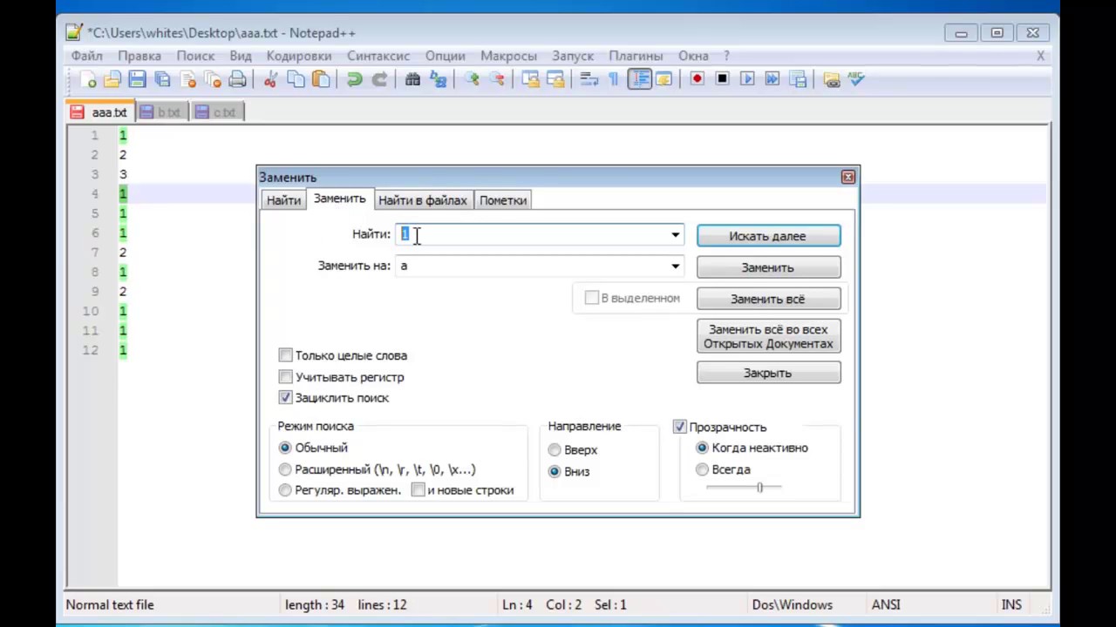This screenshot has height=627, width=1116.
Task: Click the Open file folder icon
Action: [x=112, y=79]
